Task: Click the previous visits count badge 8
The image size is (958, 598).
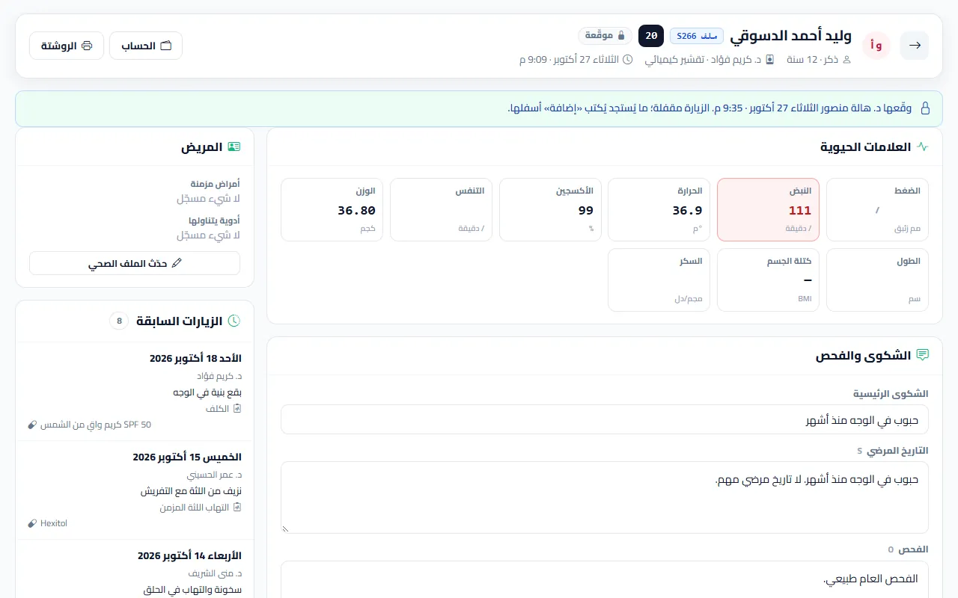Action: (x=119, y=321)
